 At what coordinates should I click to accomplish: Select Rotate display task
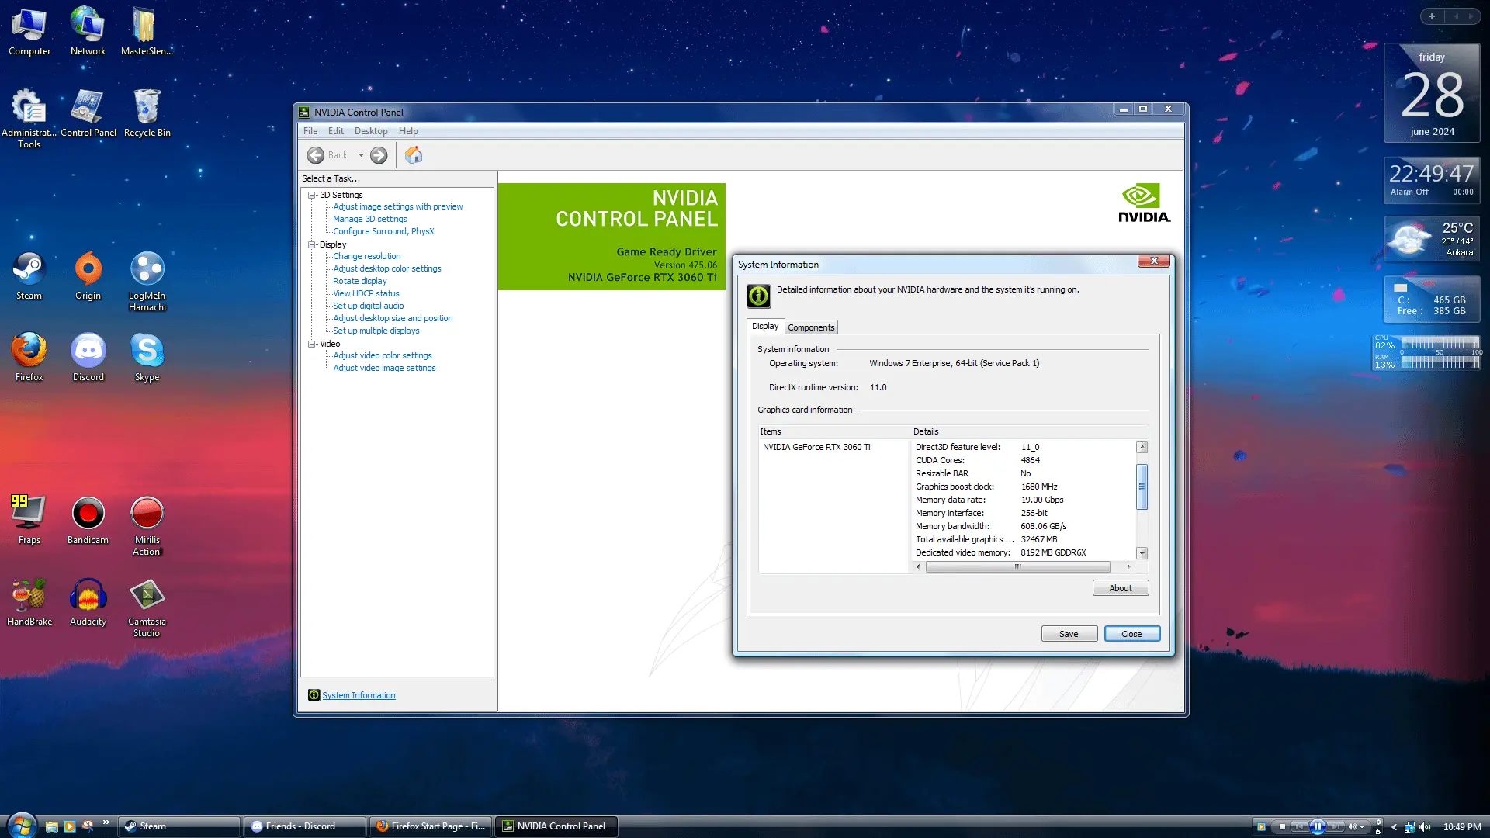point(359,281)
